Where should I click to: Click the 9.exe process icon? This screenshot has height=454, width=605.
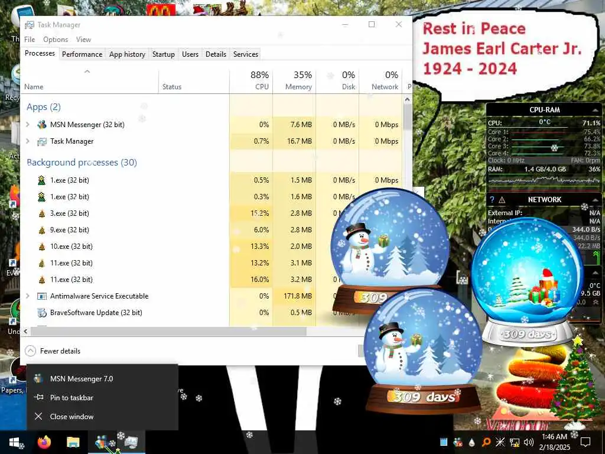click(x=42, y=230)
